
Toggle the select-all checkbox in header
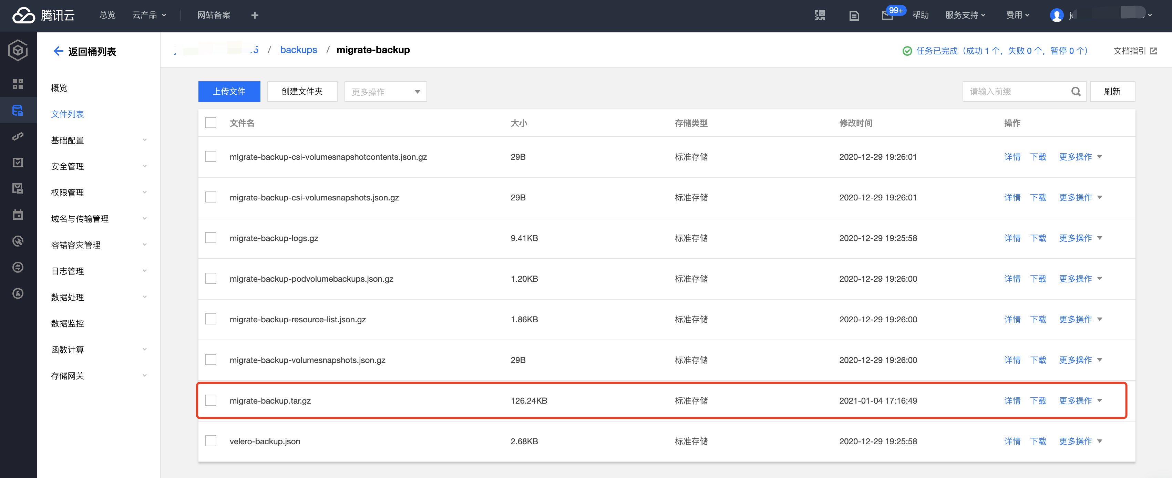210,123
